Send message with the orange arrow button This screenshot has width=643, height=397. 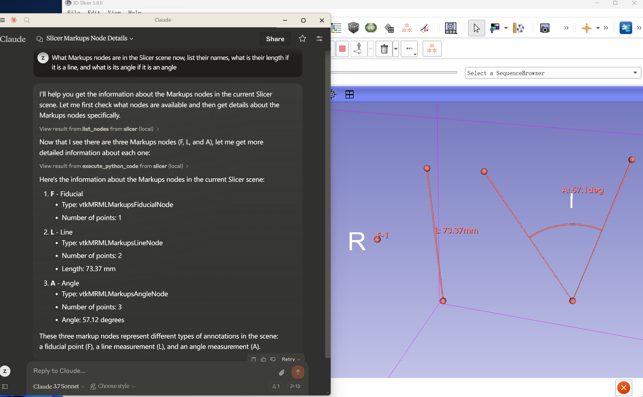[298, 372]
